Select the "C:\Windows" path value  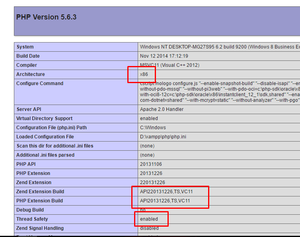tap(153, 128)
